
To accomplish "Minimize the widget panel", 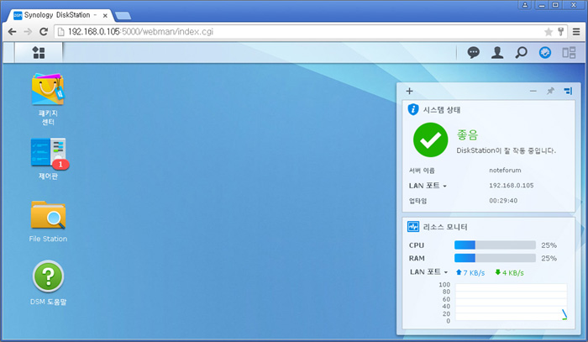I will [x=533, y=91].
